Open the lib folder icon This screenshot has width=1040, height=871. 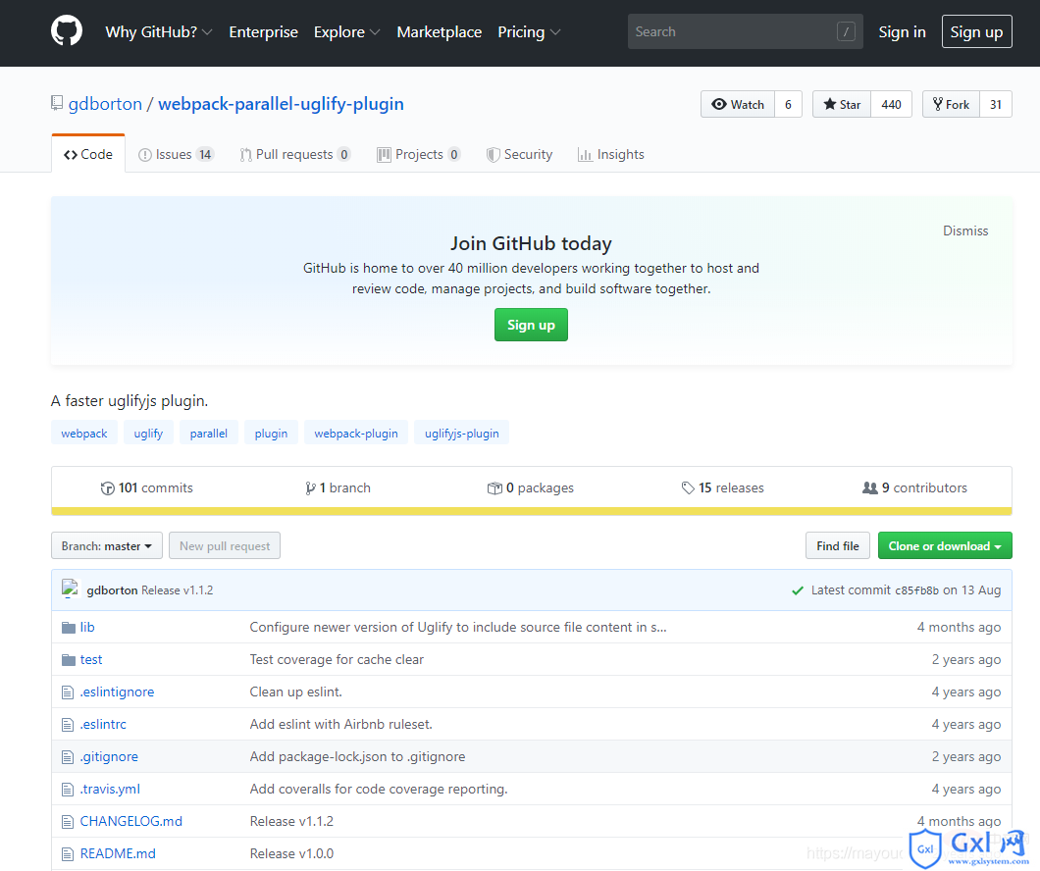(x=69, y=627)
